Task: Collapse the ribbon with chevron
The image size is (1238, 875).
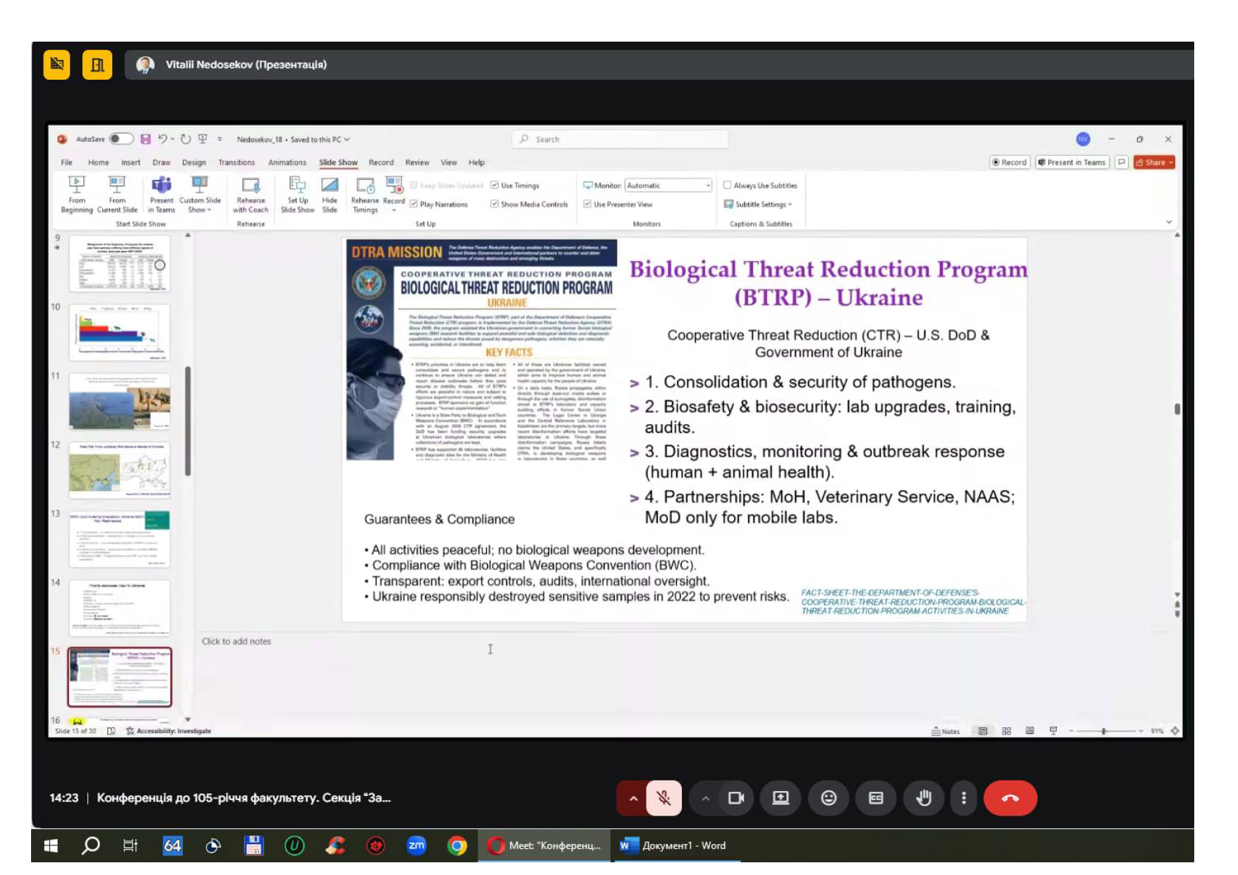Action: [x=1169, y=222]
